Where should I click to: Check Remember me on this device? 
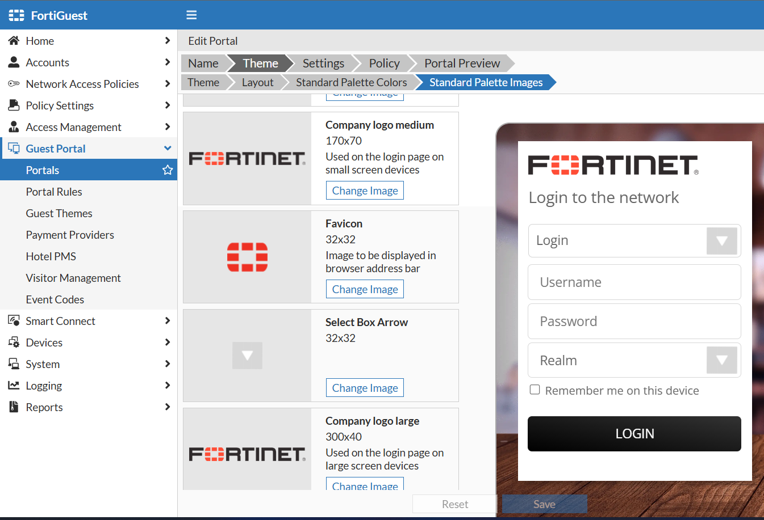(x=535, y=390)
